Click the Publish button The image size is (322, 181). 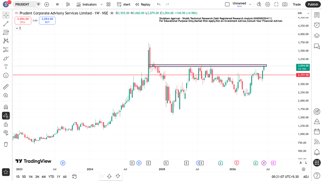pos(313,4)
